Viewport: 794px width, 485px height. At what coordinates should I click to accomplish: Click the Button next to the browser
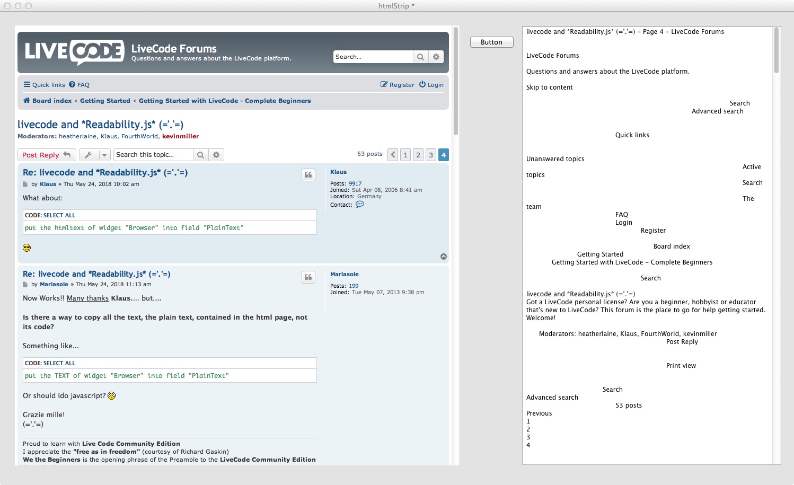491,42
